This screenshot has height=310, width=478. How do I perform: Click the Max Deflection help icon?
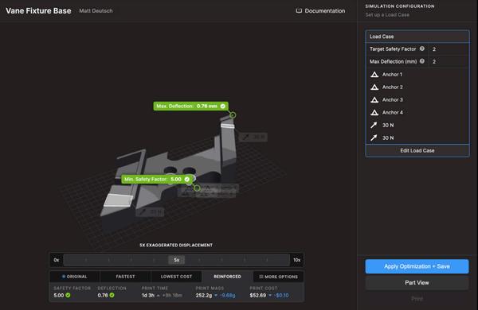[422, 61]
